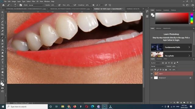The width and height of the screenshot is (195, 109).
Task: Open brush settings panel icon in options bar
Action: coord(21,5)
